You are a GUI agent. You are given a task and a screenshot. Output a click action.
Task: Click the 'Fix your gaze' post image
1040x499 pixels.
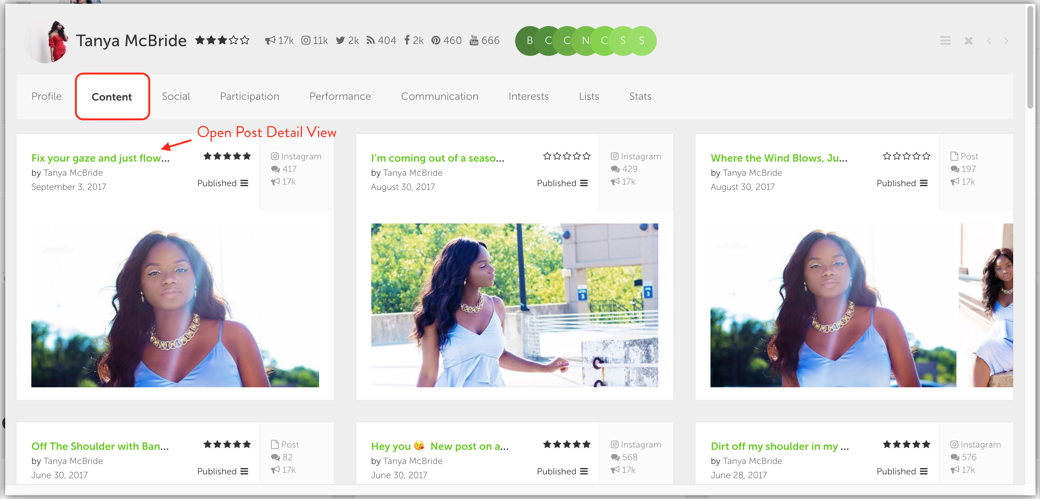click(175, 305)
